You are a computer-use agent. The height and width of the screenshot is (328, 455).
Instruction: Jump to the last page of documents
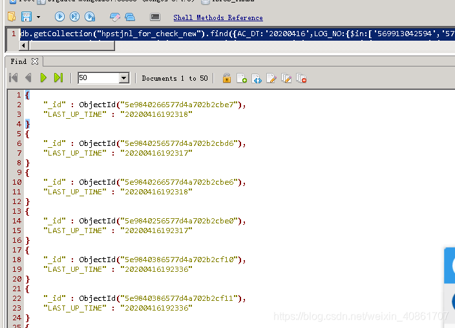tap(58, 77)
